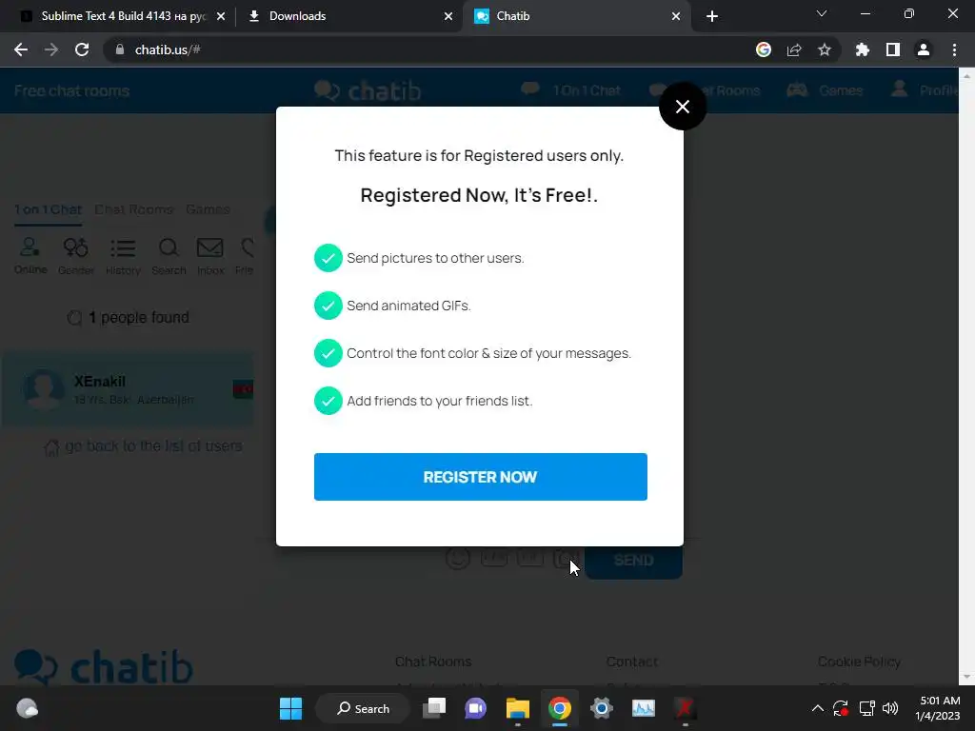Click the Google icon in address bar
The image size is (975, 731).
(763, 49)
